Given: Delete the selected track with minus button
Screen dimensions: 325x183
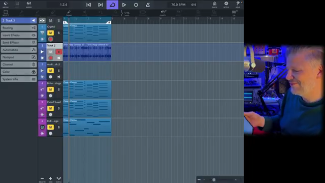Looking at the screenshot, I should click(x=42, y=179).
